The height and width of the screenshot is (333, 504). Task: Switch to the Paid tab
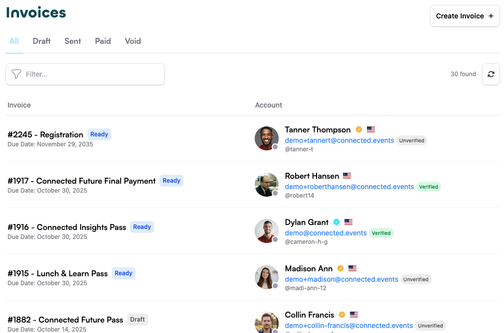(103, 41)
